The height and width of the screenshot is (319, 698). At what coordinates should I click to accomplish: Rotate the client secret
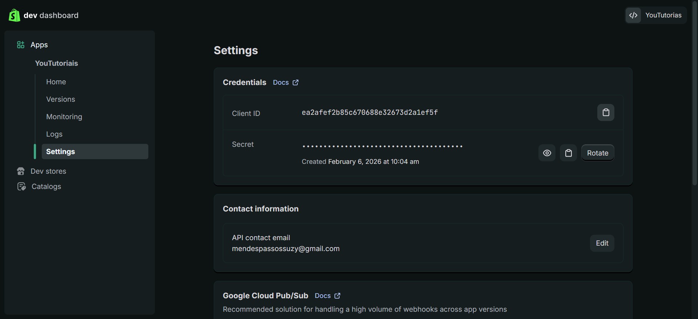[598, 153]
